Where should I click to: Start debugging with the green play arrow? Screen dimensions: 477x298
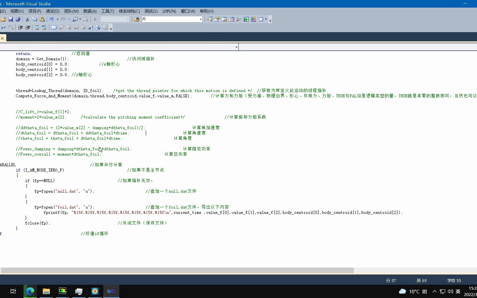[x=95, y=19]
